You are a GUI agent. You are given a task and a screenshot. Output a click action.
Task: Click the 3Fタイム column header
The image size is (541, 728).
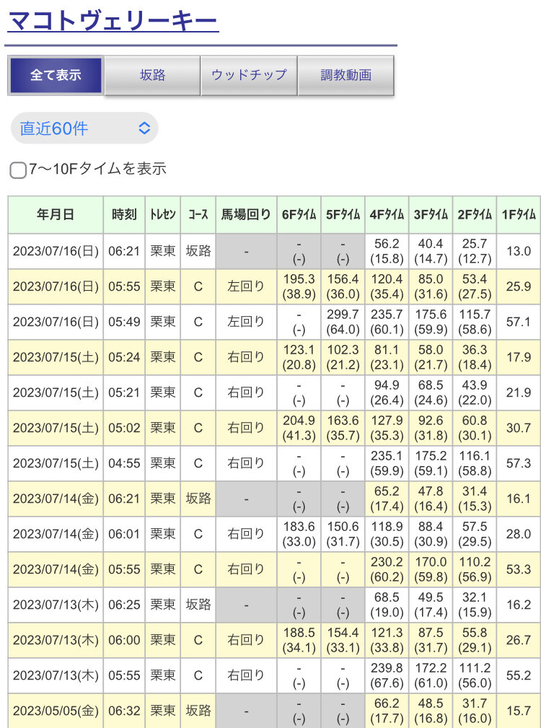point(431,214)
